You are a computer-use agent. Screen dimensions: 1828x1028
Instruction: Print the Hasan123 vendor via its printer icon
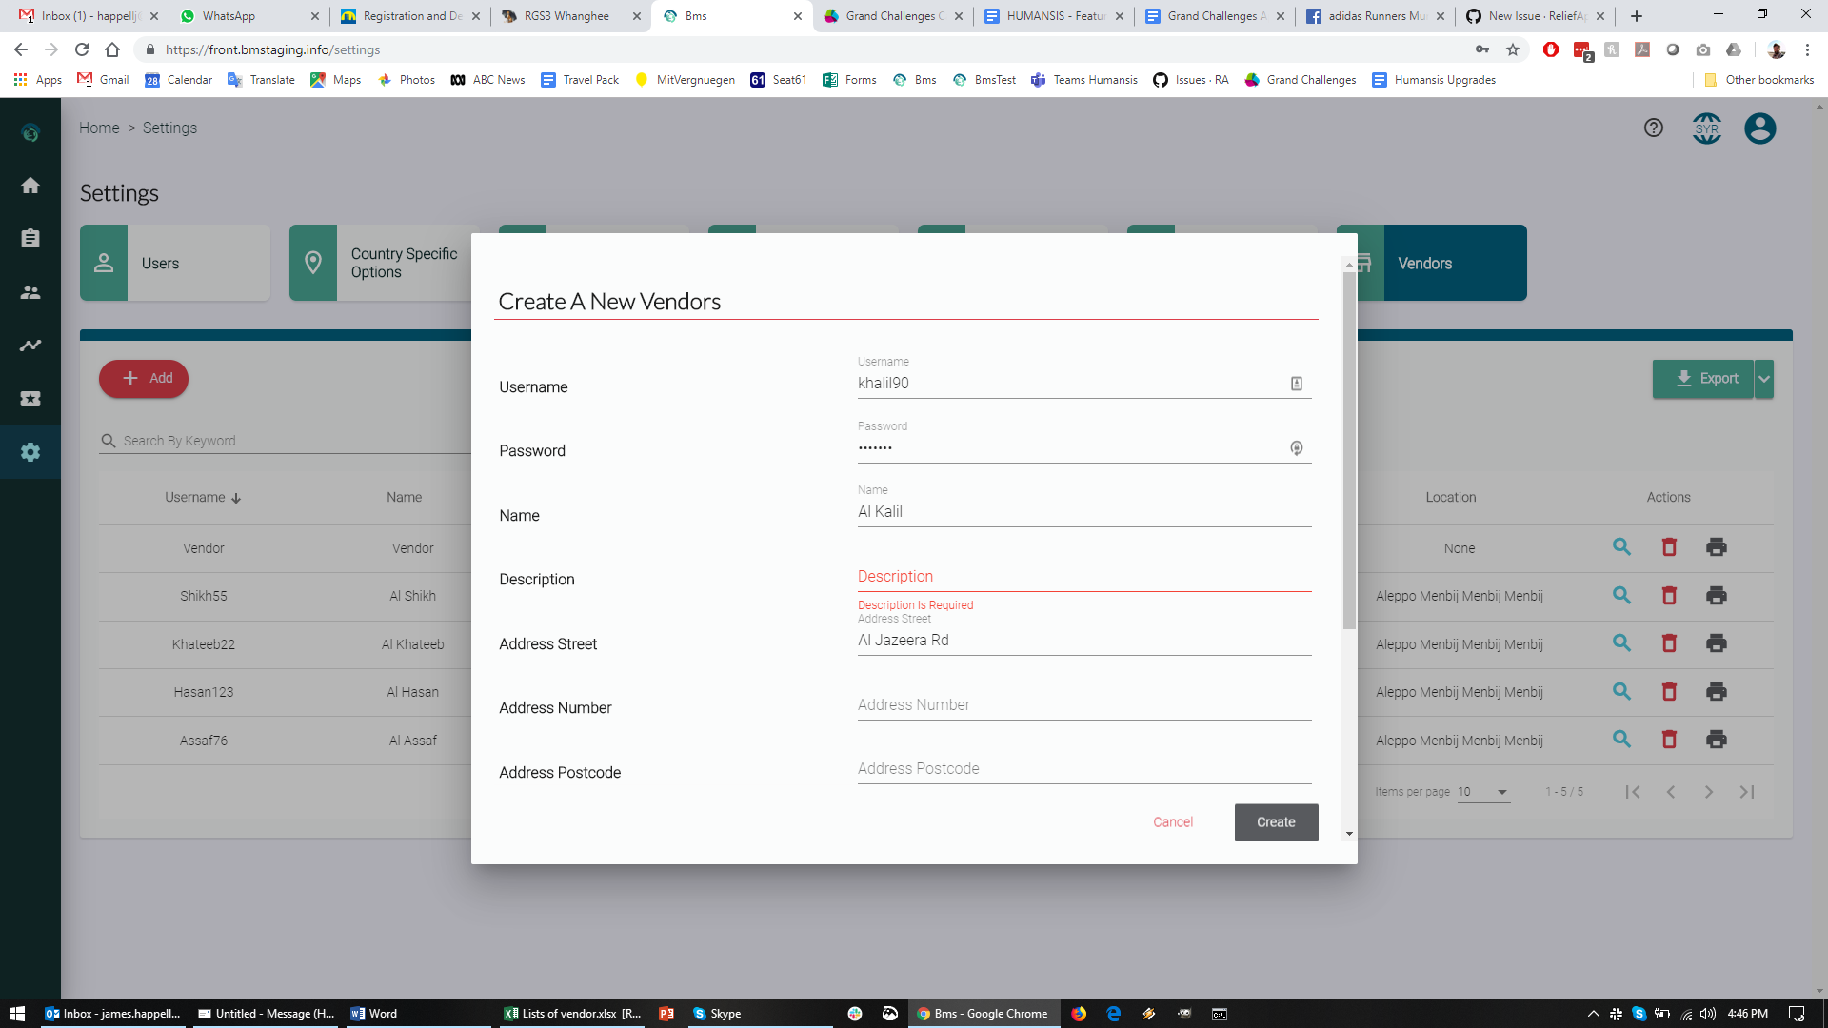(x=1717, y=692)
